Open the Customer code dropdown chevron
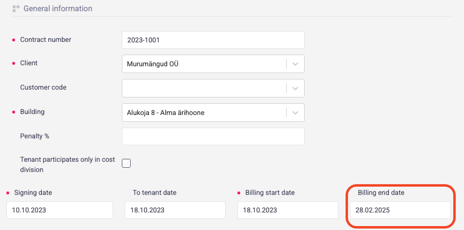This screenshot has height=230, width=464. tap(295, 88)
